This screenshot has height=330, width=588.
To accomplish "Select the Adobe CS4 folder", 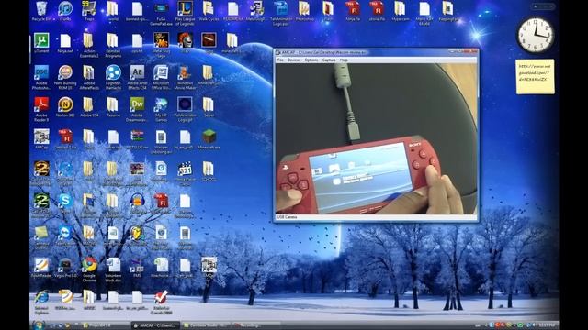I will click(89, 107).
